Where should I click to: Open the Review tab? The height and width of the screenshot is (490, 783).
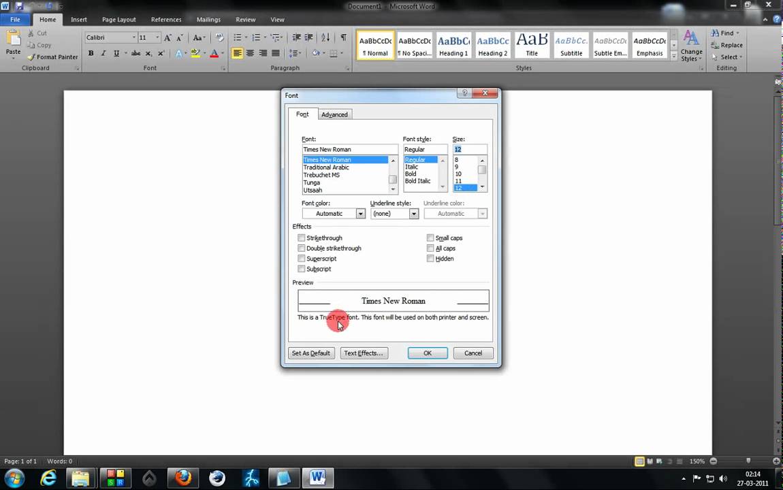tap(245, 20)
